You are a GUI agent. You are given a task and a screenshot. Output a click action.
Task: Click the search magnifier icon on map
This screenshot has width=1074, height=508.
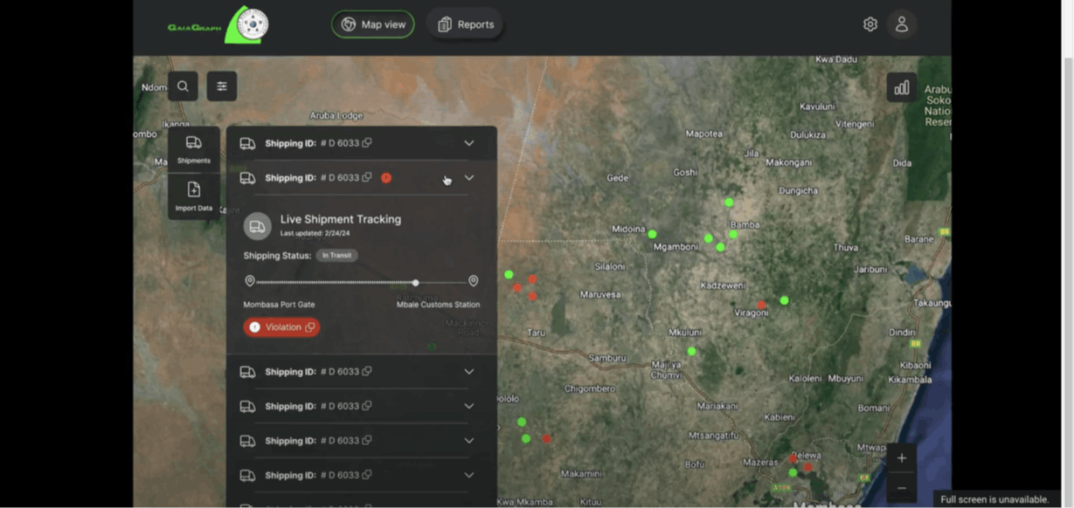click(x=183, y=86)
